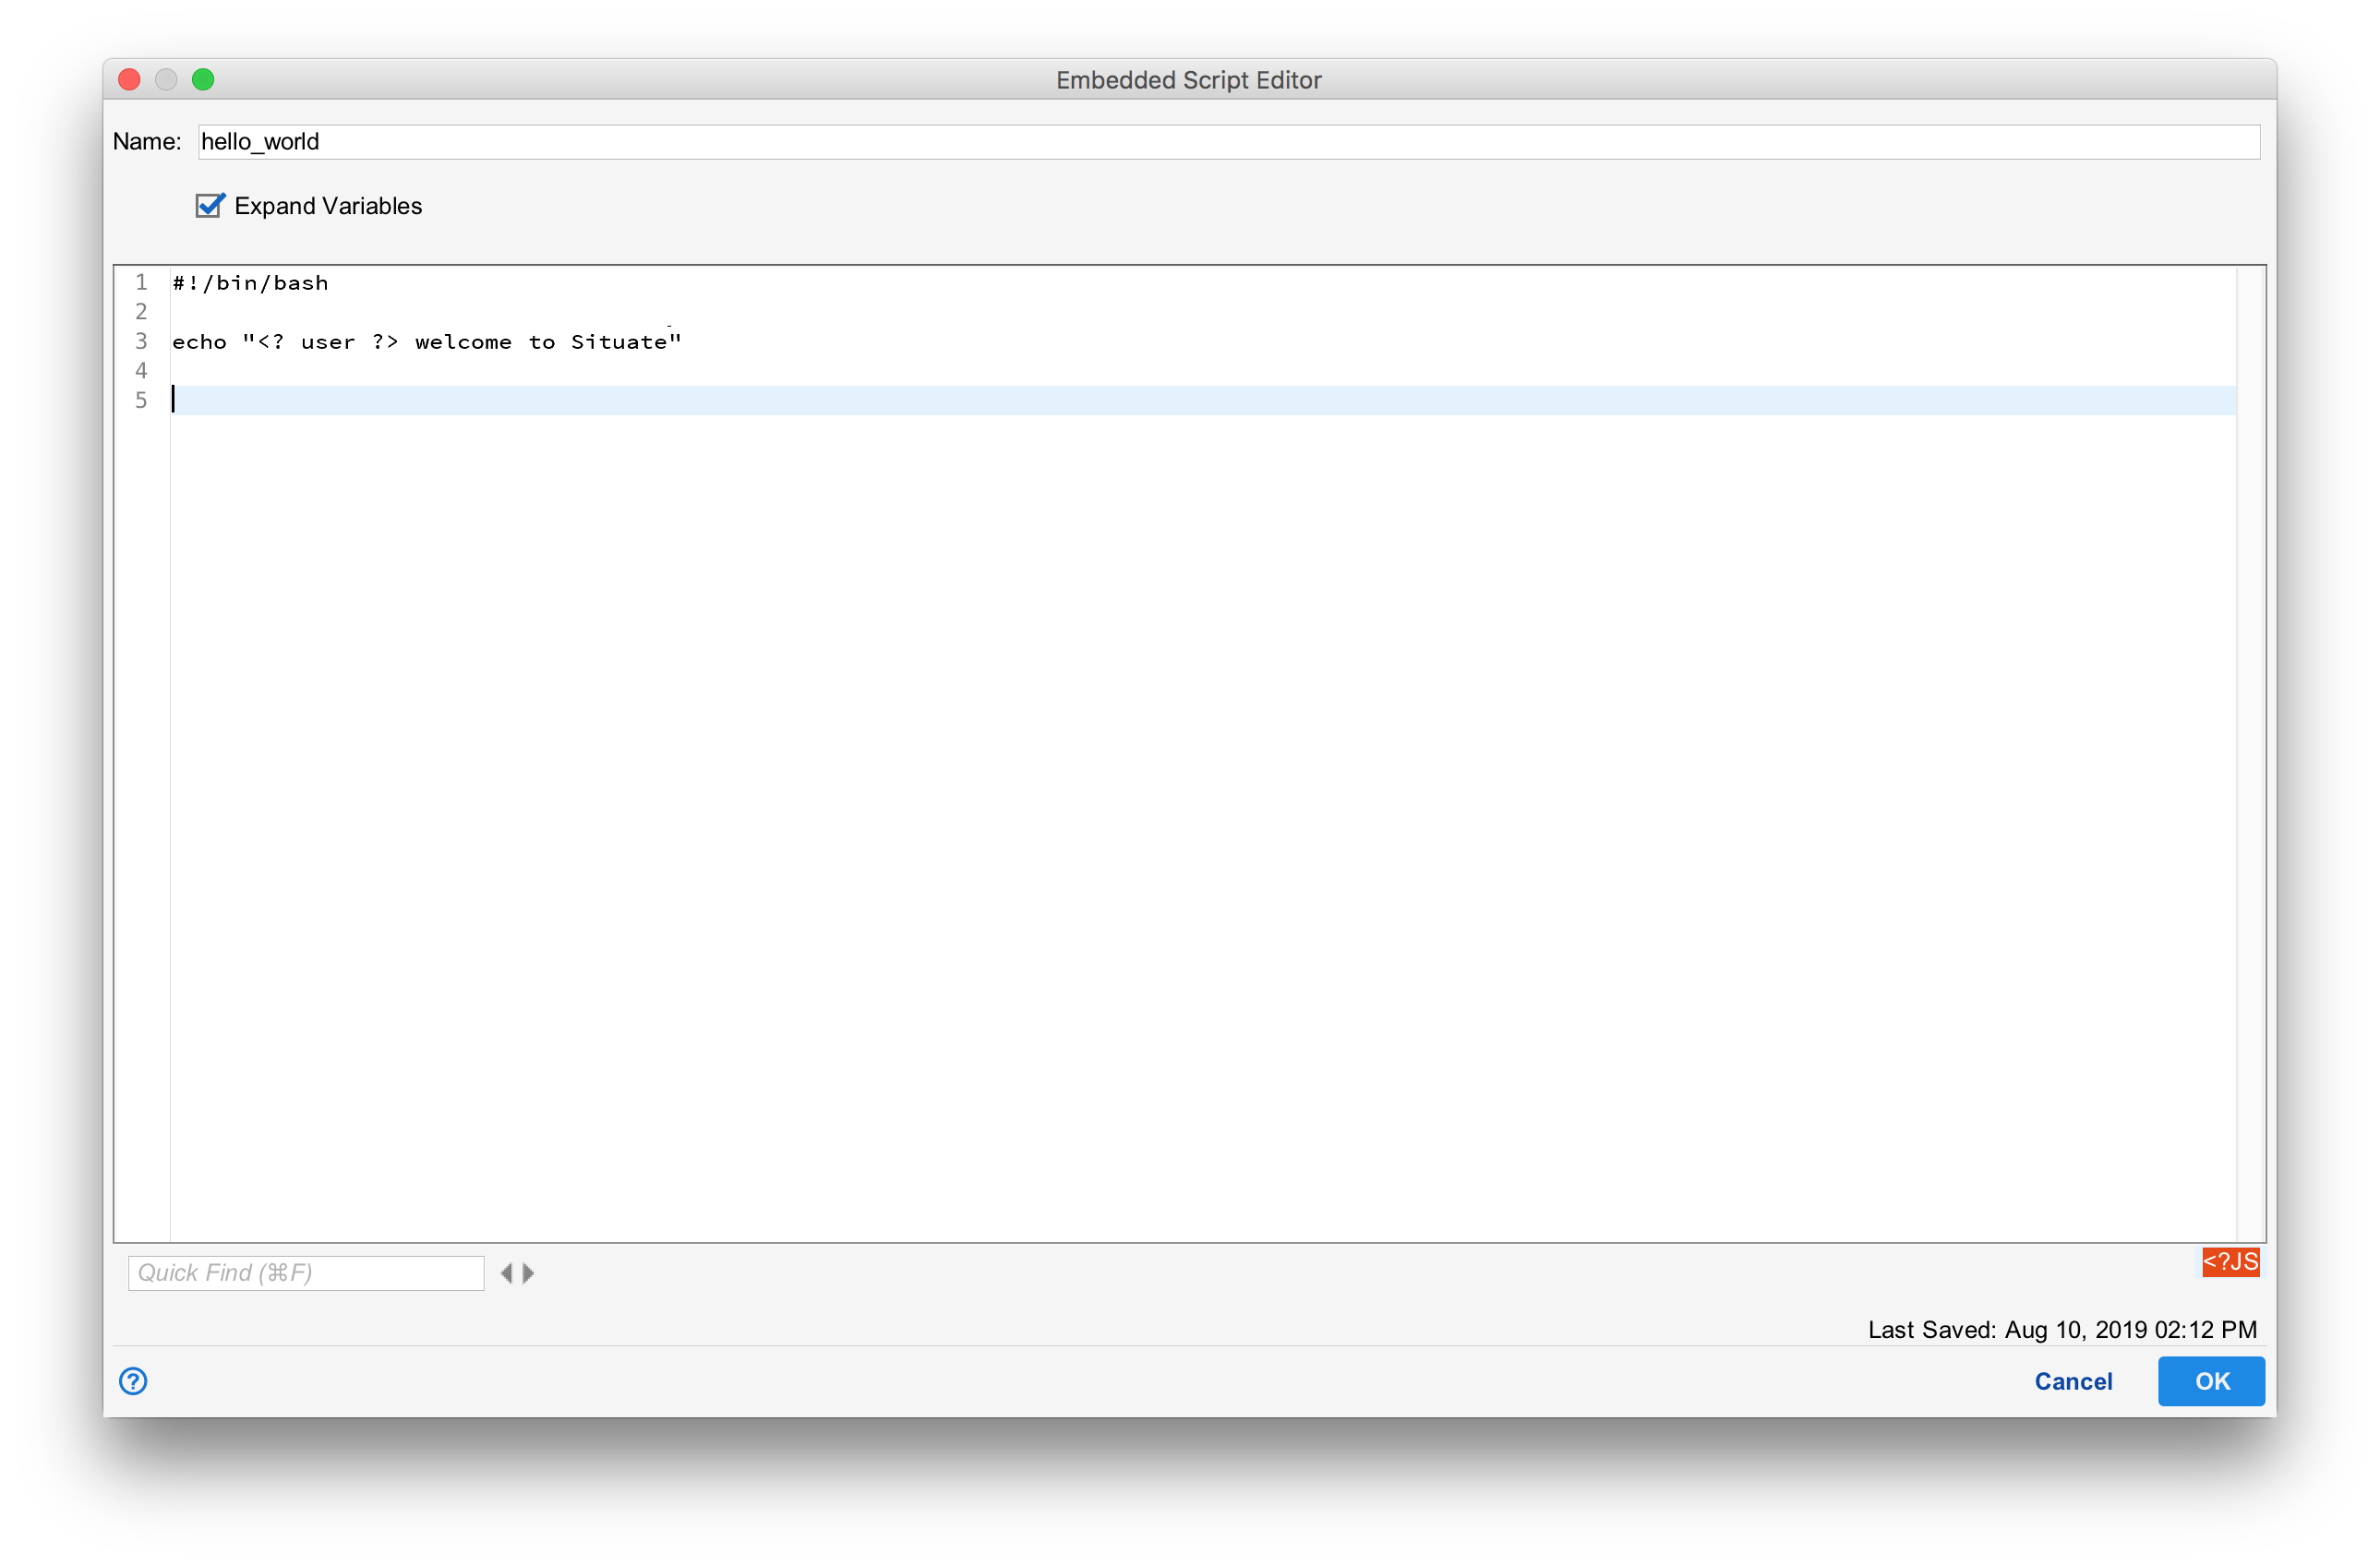The width and height of the screenshot is (2380, 1565).
Task: Click the Expand Variables label text
Action: pos(328,206)
